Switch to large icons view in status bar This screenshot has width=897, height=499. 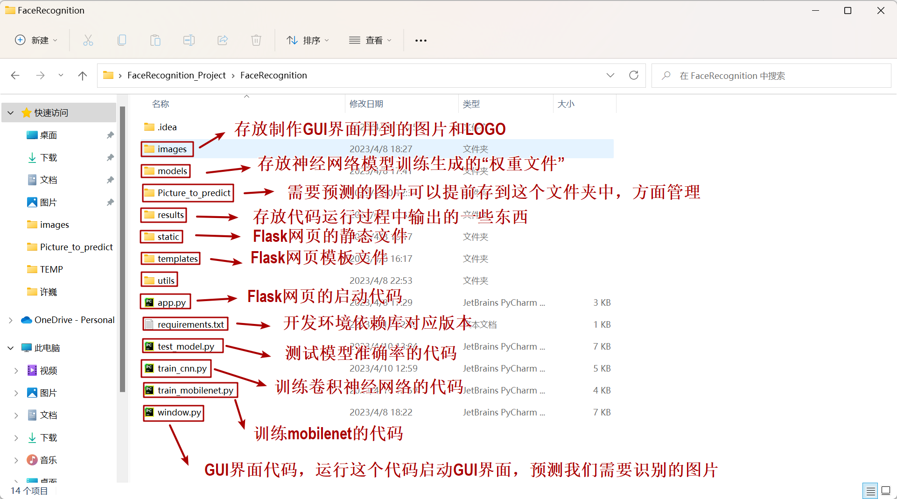coord(886,491)
